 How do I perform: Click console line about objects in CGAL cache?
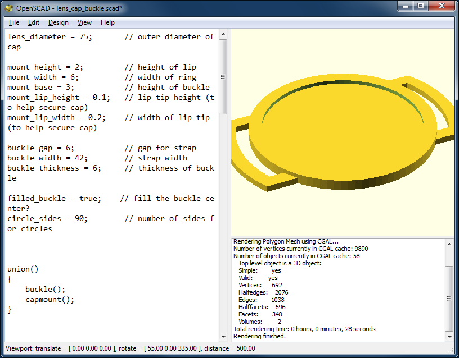[x=296, y=256]
